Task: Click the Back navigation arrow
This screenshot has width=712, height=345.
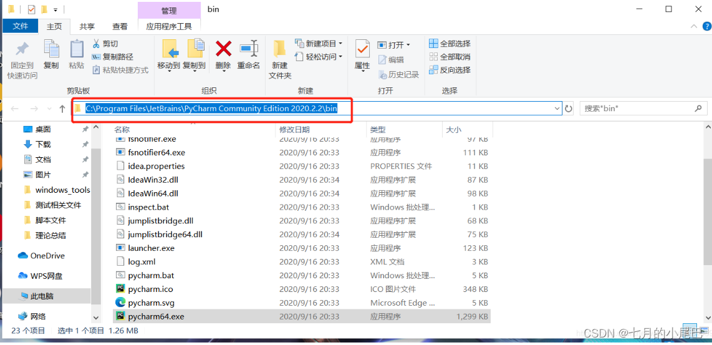Action: pos(14,109)
